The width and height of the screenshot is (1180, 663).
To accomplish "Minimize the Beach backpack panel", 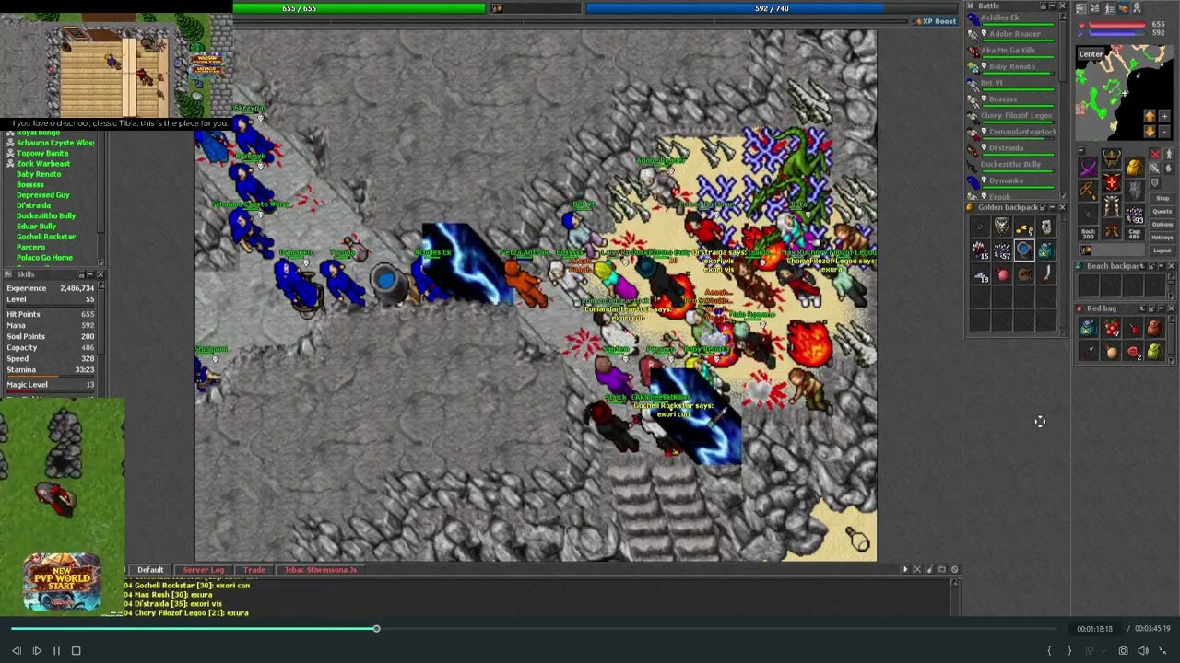I will [x=1162, y=266].
